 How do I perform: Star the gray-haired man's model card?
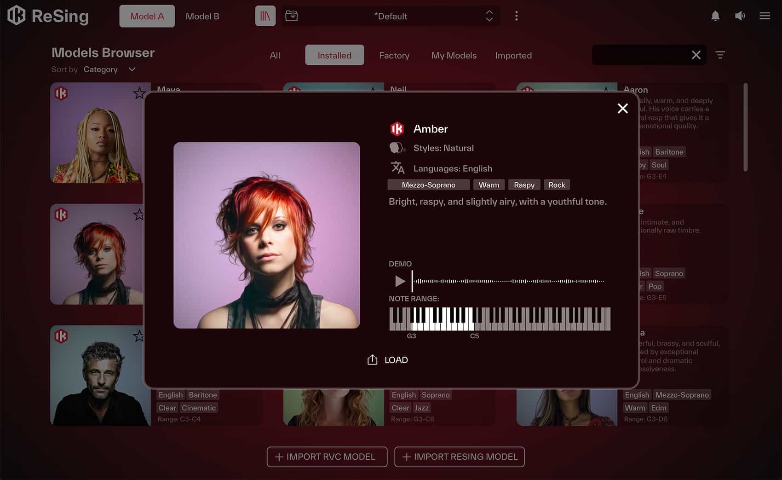139,336
